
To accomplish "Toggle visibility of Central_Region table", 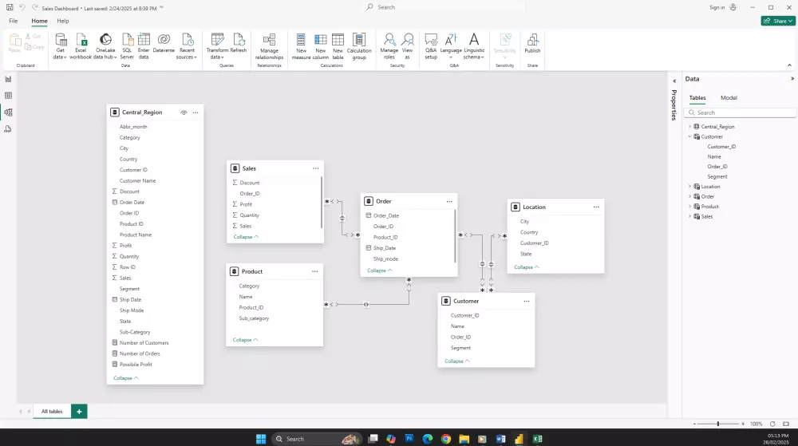I will (x=184, y=112).
